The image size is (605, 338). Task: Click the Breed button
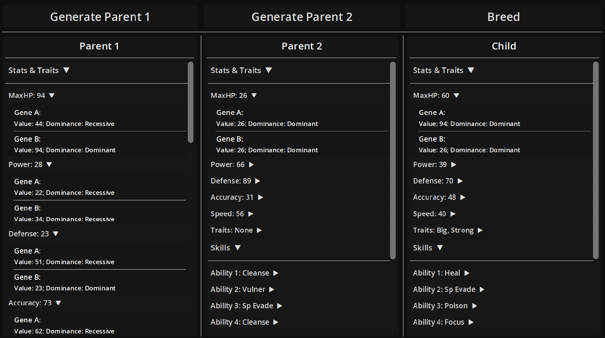pyautogui.click(x=504, y=17)
